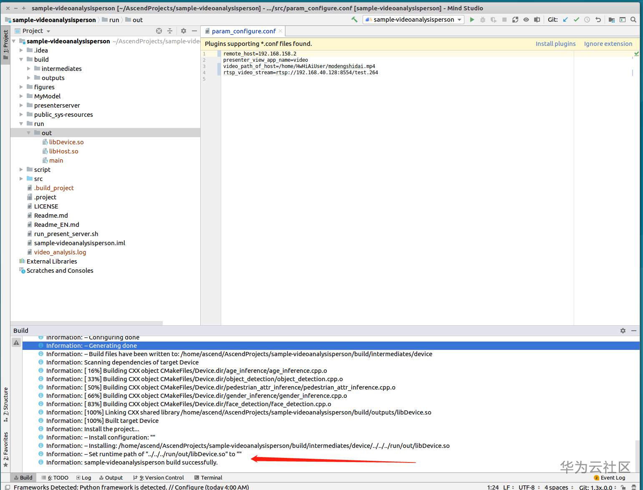
Task: Click the Build hammer icon in the toolbar
Action: tap(354, 20)
